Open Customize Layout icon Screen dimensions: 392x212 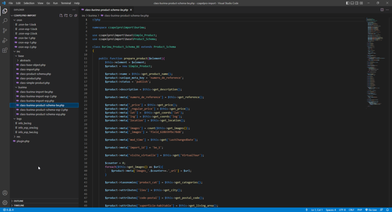point(361,3)
